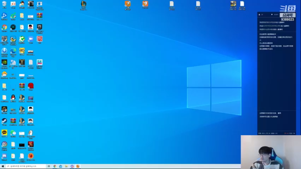Open the Zoom desktop shortcut
This screenshot has height=169, width=301.
tap(31, 40)
